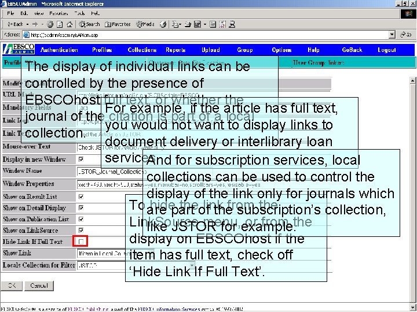
Task: Open the Search toolbar button
Action: point(89,24)
